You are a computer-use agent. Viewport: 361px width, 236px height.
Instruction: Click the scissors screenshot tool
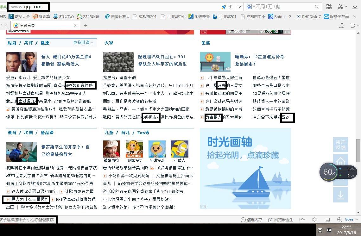(x=341, y=7)
